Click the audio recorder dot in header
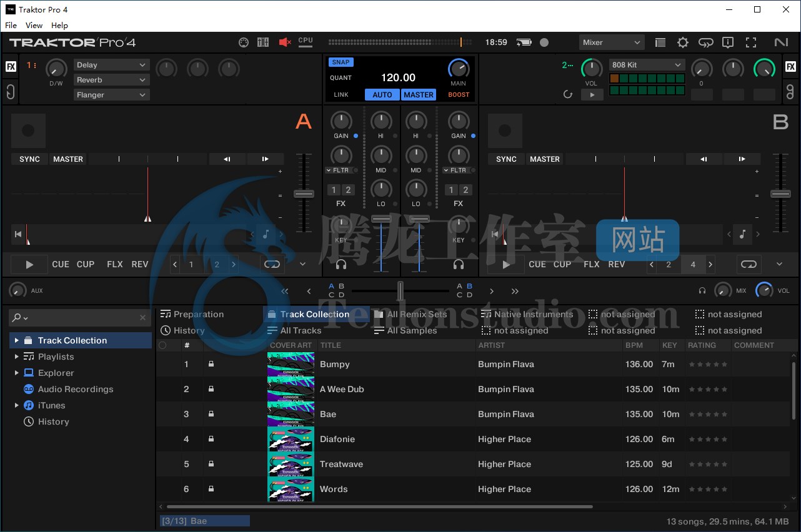The image size is (801, 532). [x=544, y=42]
